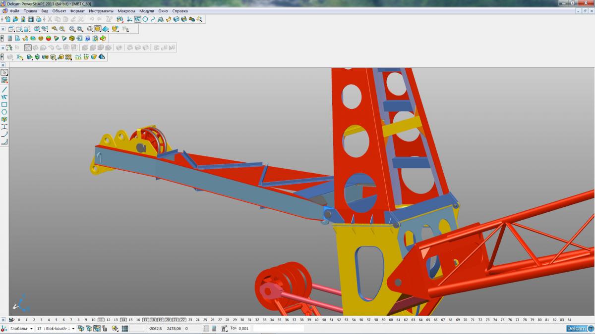Print with the printer icon

(39, 19)
